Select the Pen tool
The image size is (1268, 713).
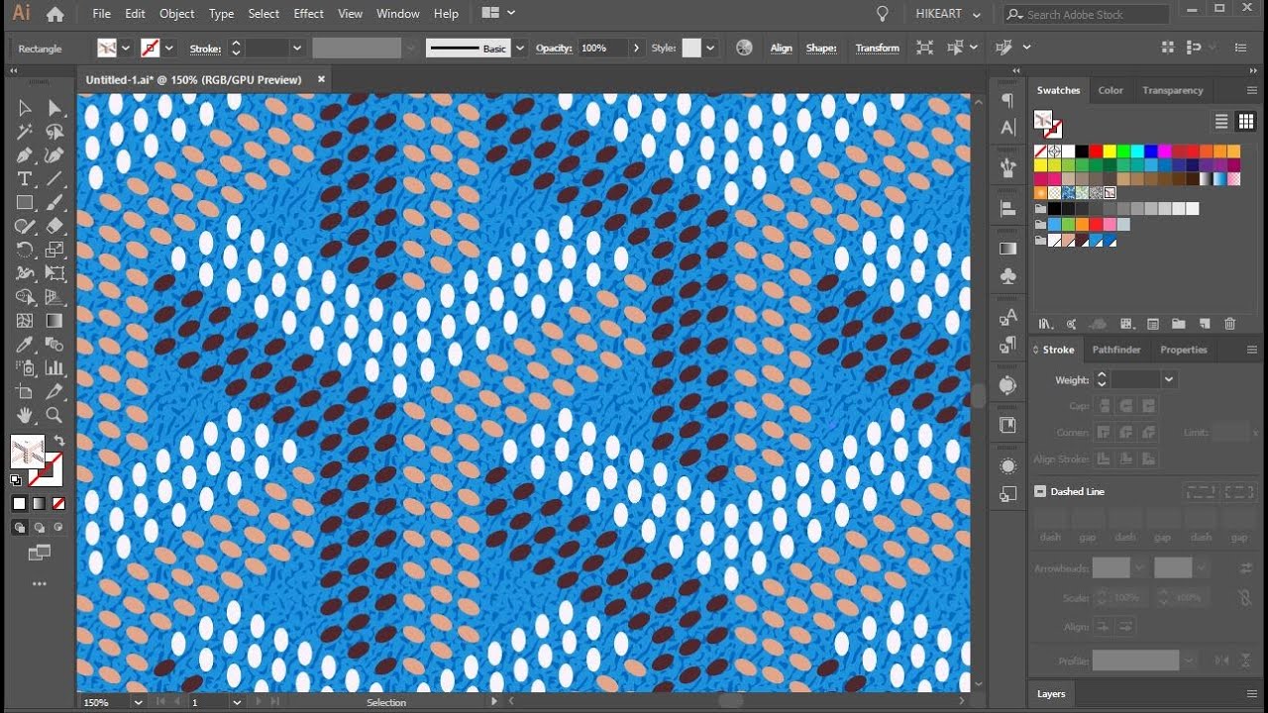[25, 155]
